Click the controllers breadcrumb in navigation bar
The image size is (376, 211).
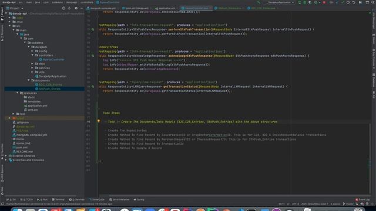(86, 2)
